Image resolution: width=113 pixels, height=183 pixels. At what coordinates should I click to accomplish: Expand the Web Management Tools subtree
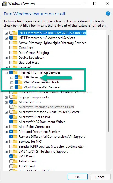(x=12, y=83)
